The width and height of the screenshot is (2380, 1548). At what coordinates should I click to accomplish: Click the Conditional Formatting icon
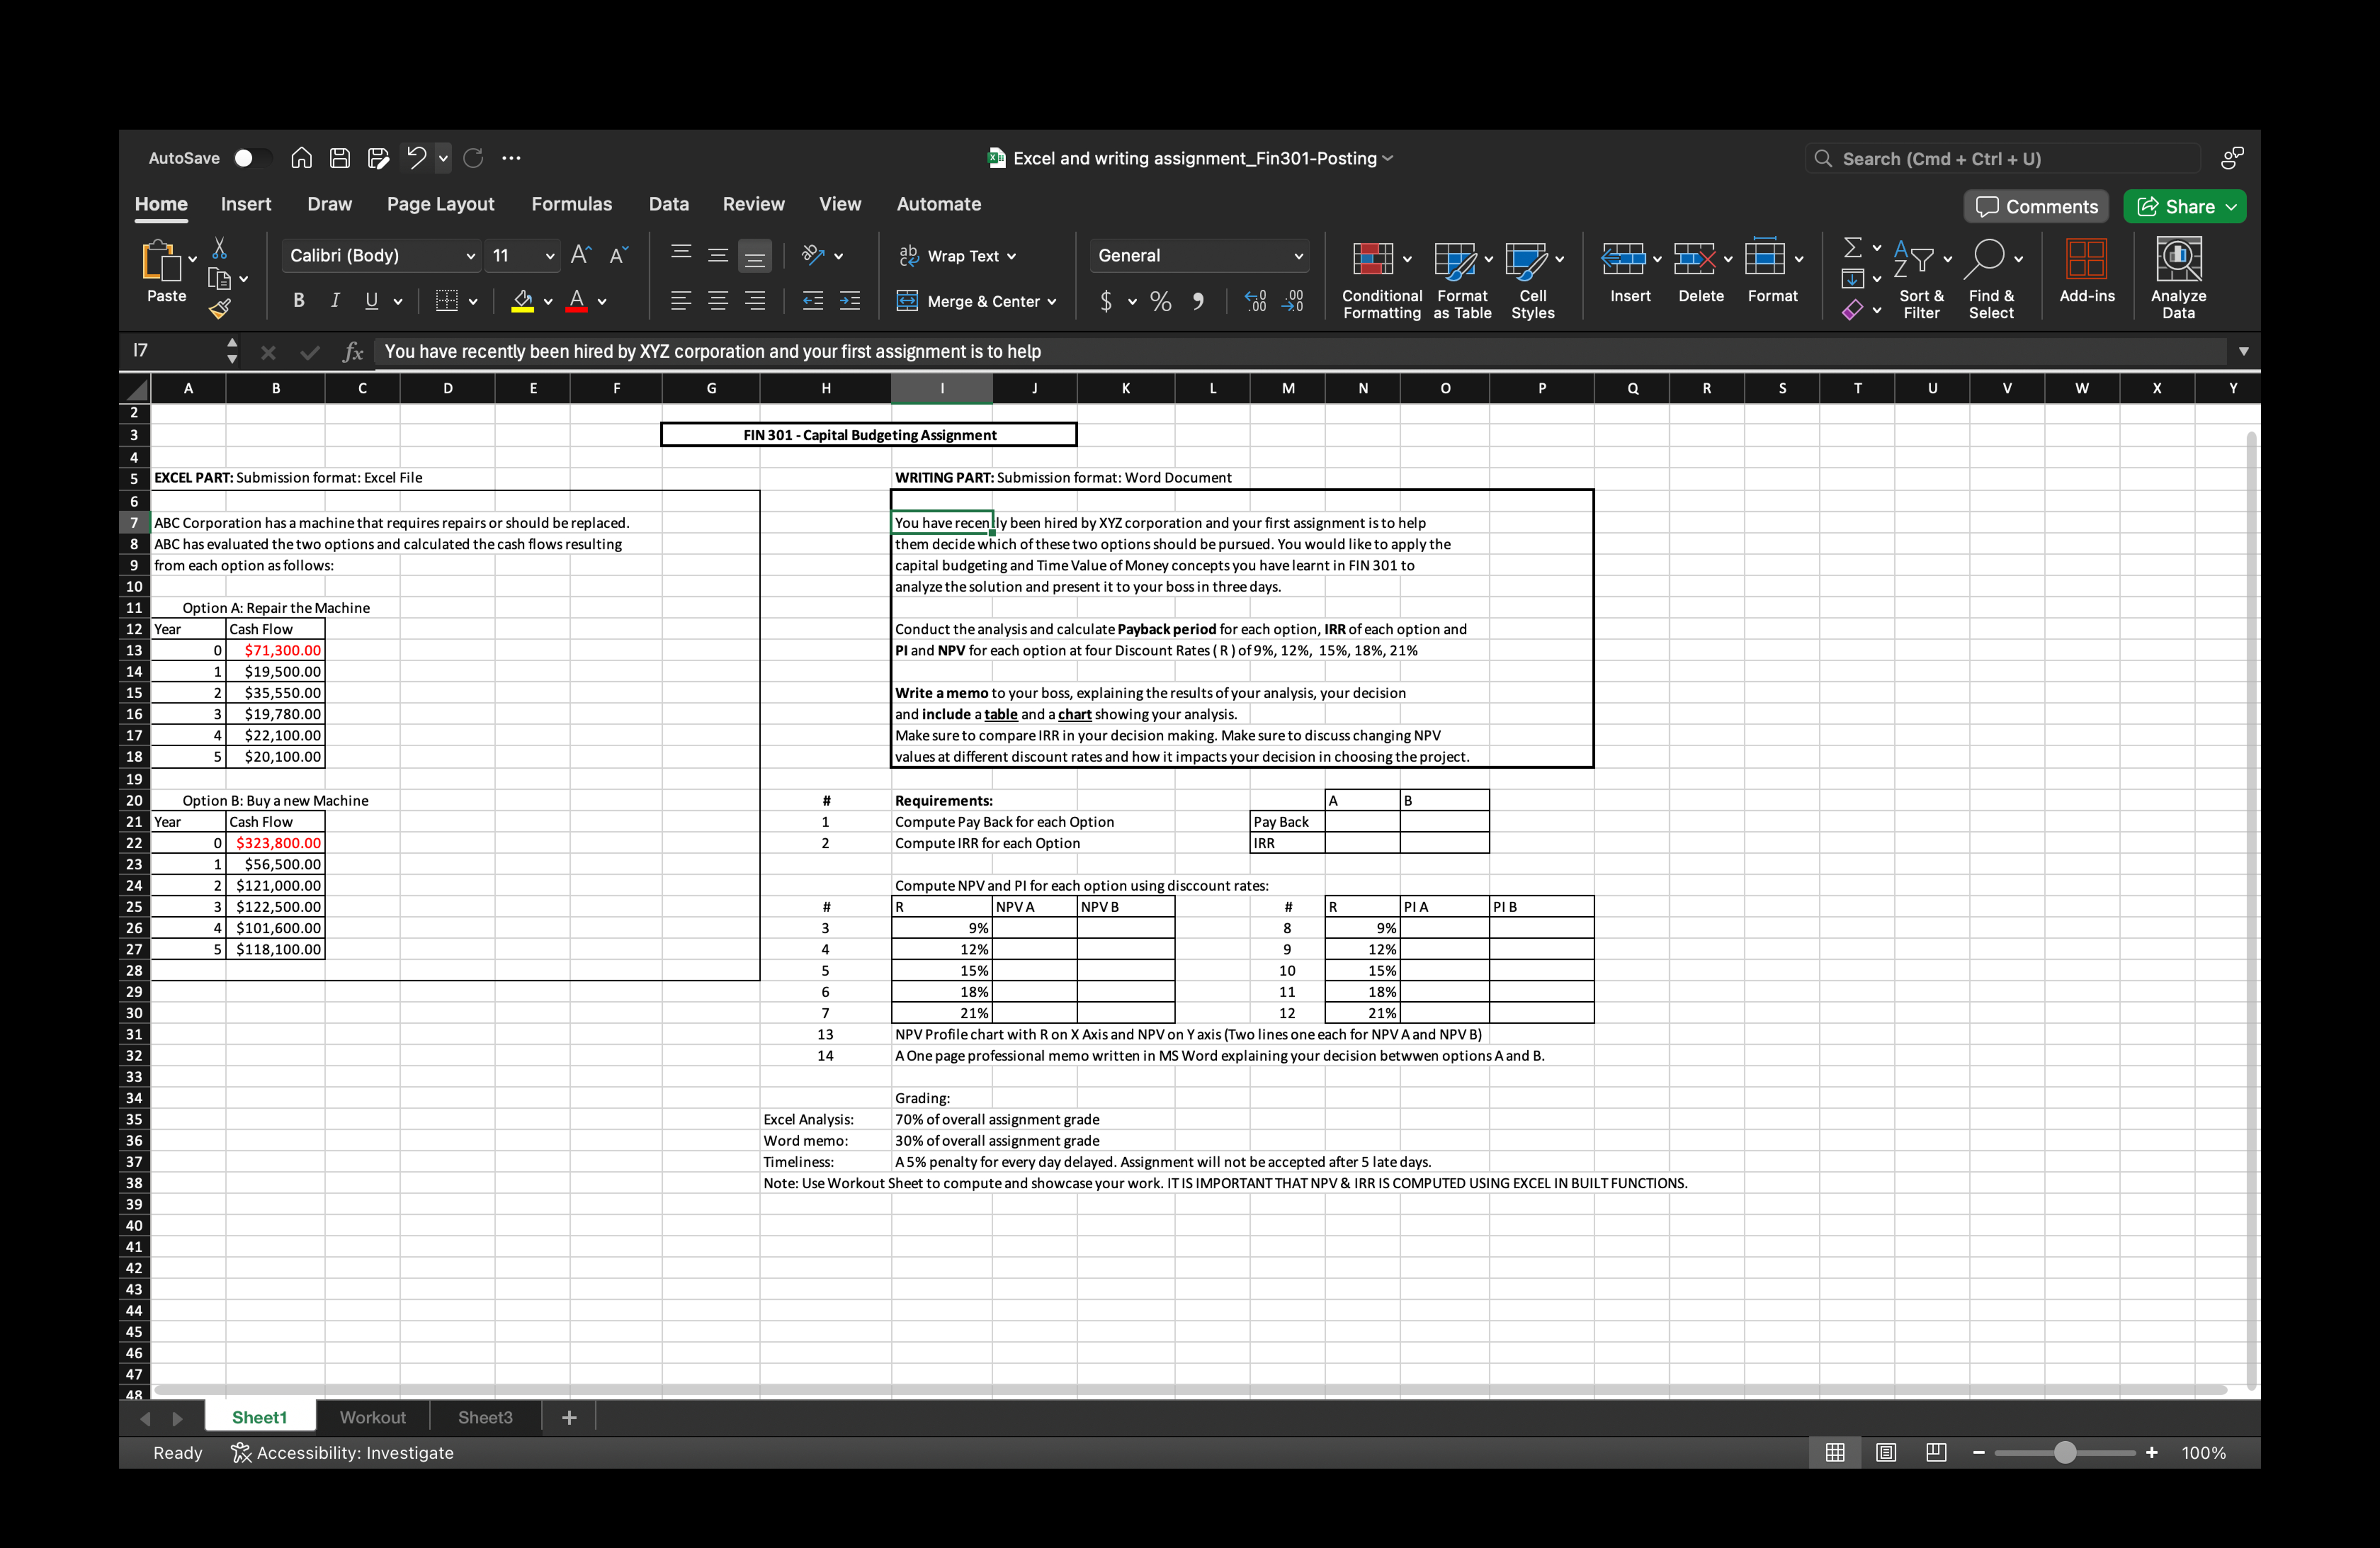coord(1373,259)
